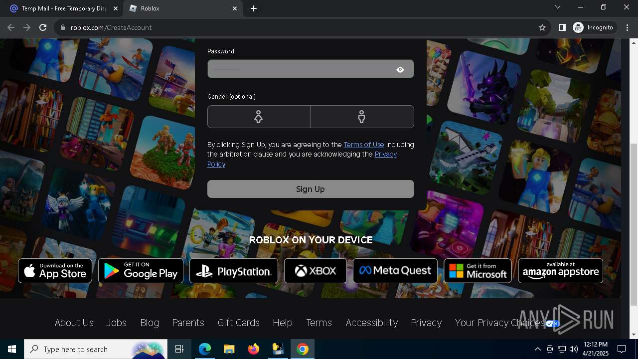Click inside the Password field

tap(311, 69)
